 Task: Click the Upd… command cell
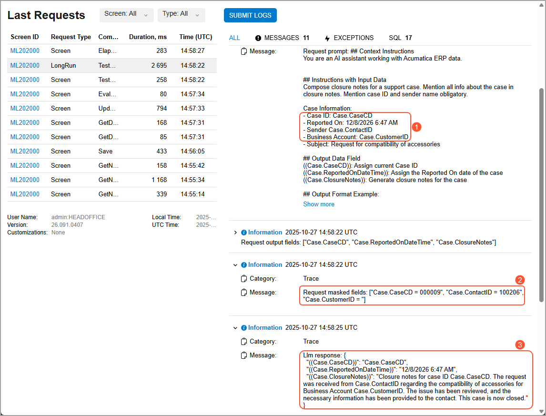pos(107,108)
